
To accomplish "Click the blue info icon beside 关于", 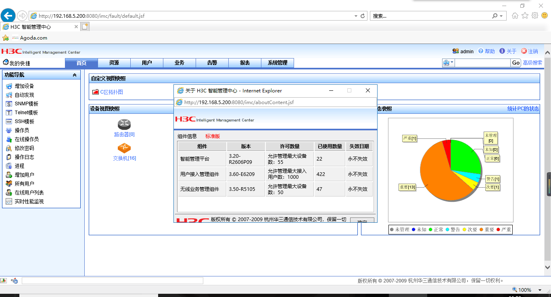I will [x=502, y=51].
